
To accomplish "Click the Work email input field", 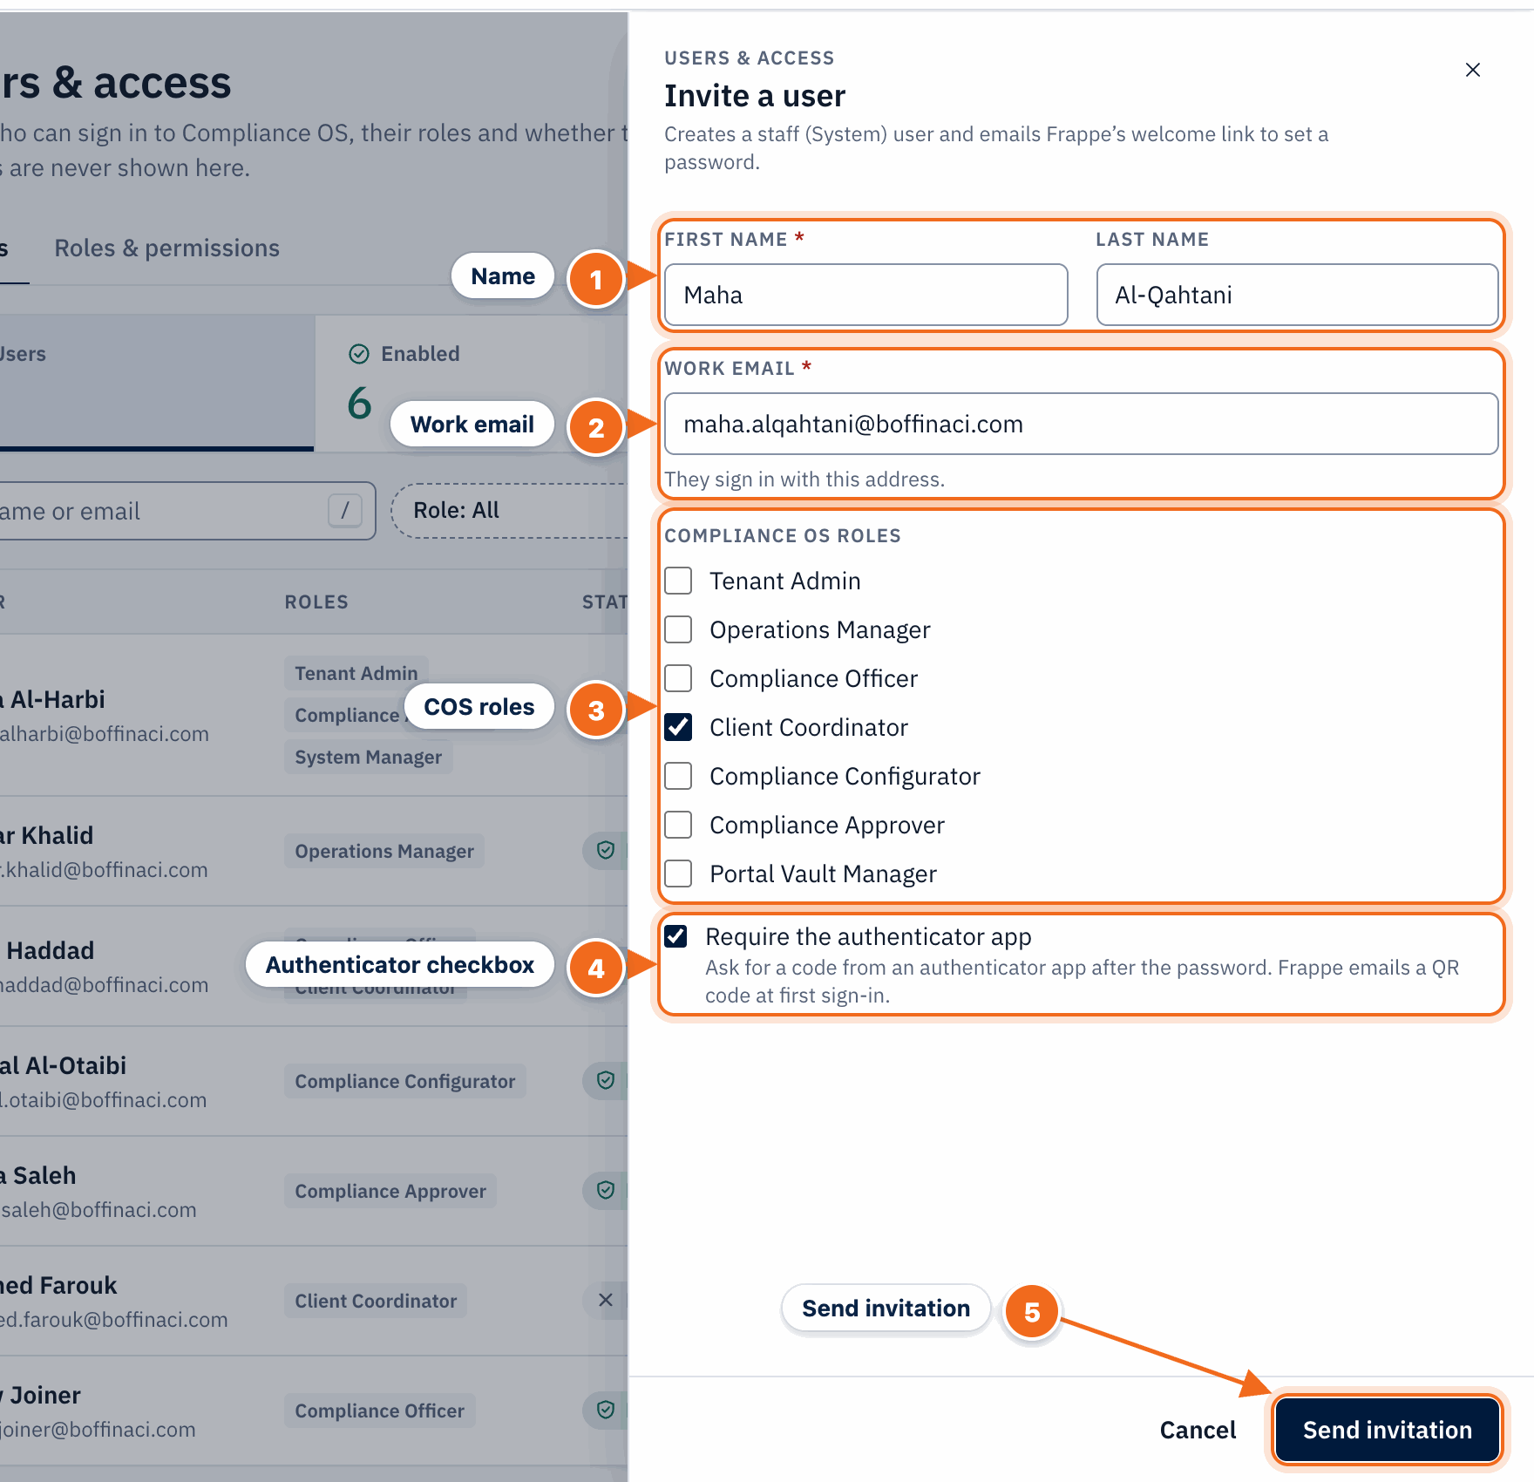I will point(1081,424).
